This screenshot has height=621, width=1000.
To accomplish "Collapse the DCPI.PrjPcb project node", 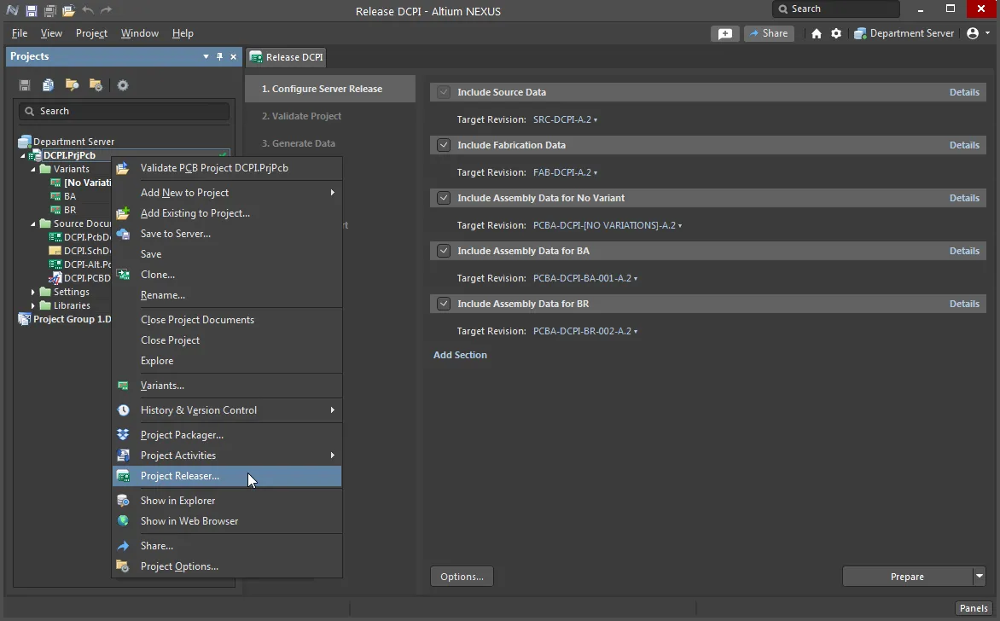I will pos(23,155).
